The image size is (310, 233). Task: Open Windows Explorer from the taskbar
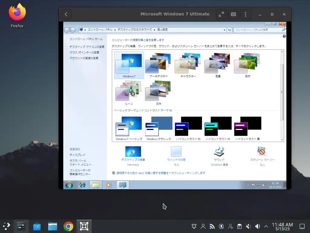[x=96, y=185]
